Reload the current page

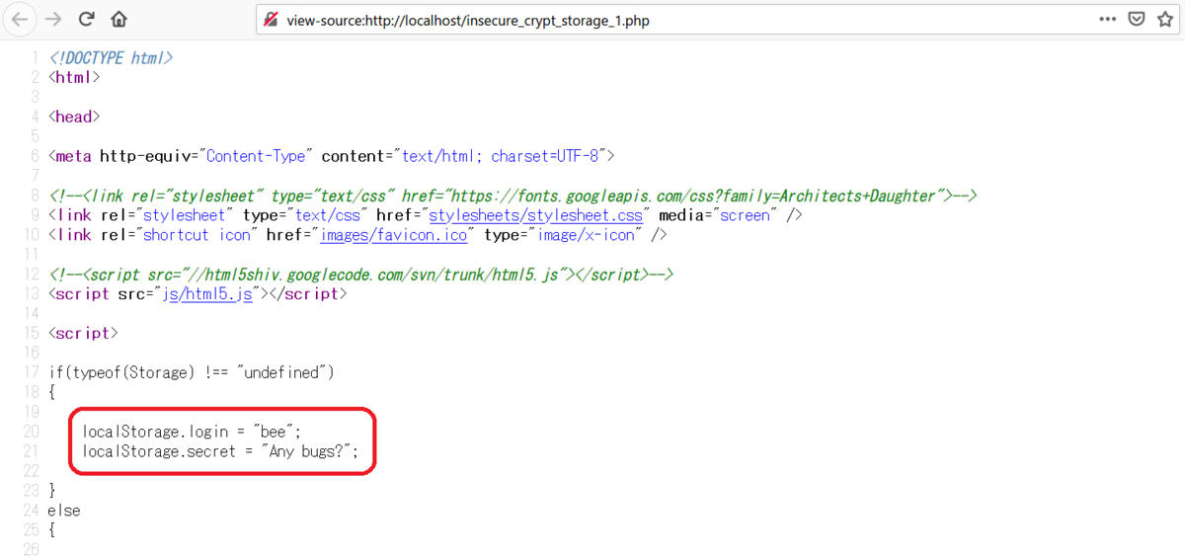click(x=86, y=19)
